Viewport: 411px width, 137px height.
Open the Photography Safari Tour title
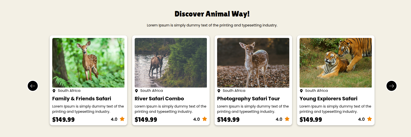click(x=248, y=99)
